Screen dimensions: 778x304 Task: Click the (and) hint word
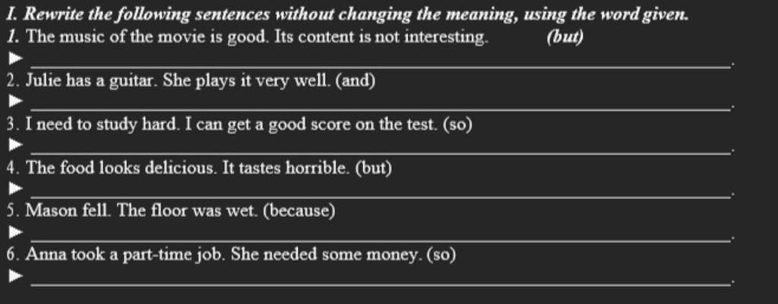click(x=356, y=81)
